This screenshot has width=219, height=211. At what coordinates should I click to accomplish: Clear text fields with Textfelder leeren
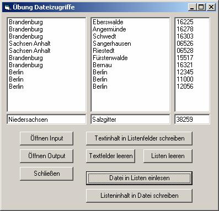(110, 156)
